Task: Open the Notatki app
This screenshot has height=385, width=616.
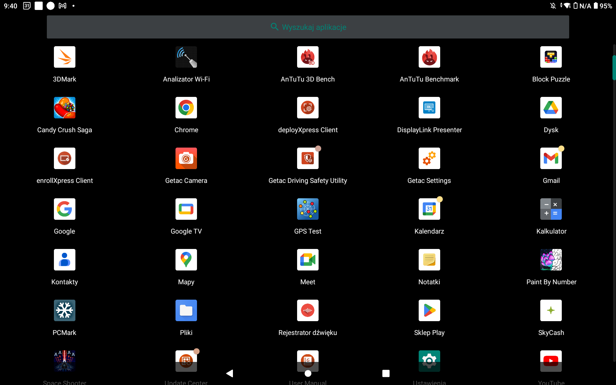Action: (x=429, y=260)
